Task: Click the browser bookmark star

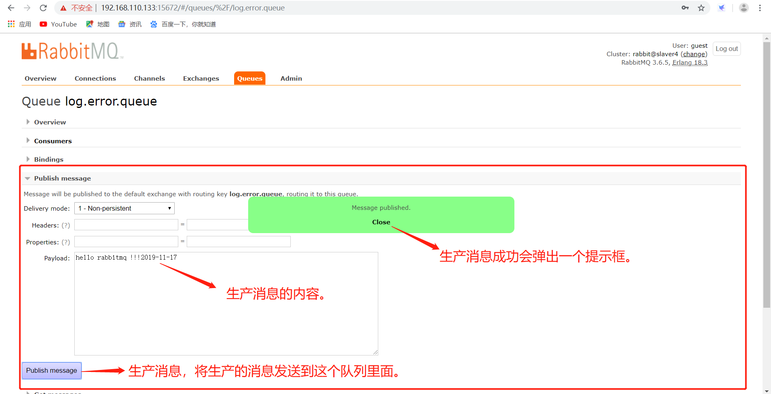Action: (701, 8)
